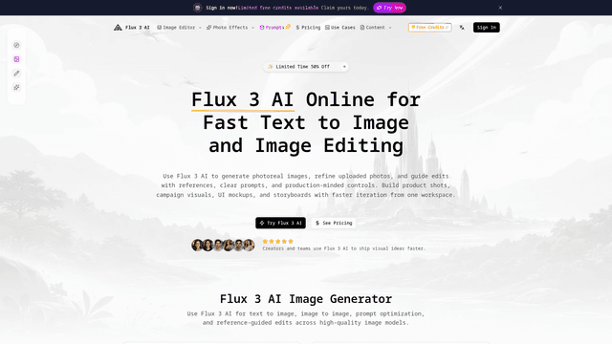Open the Limited Time 50% Off badge
612x344 pixels.
(x=306, y=67)
